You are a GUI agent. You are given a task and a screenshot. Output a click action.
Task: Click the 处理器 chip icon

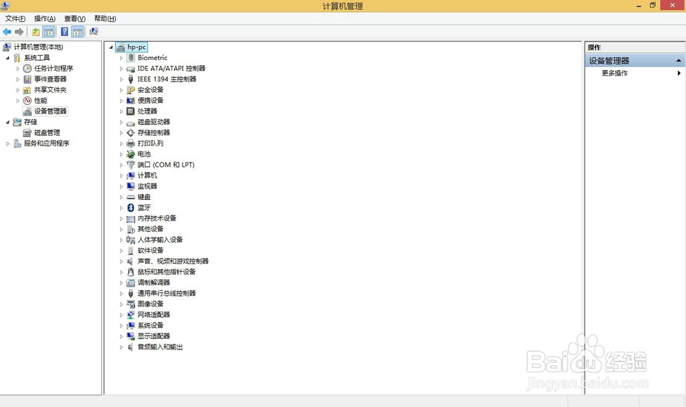click(x=130, y=111)
